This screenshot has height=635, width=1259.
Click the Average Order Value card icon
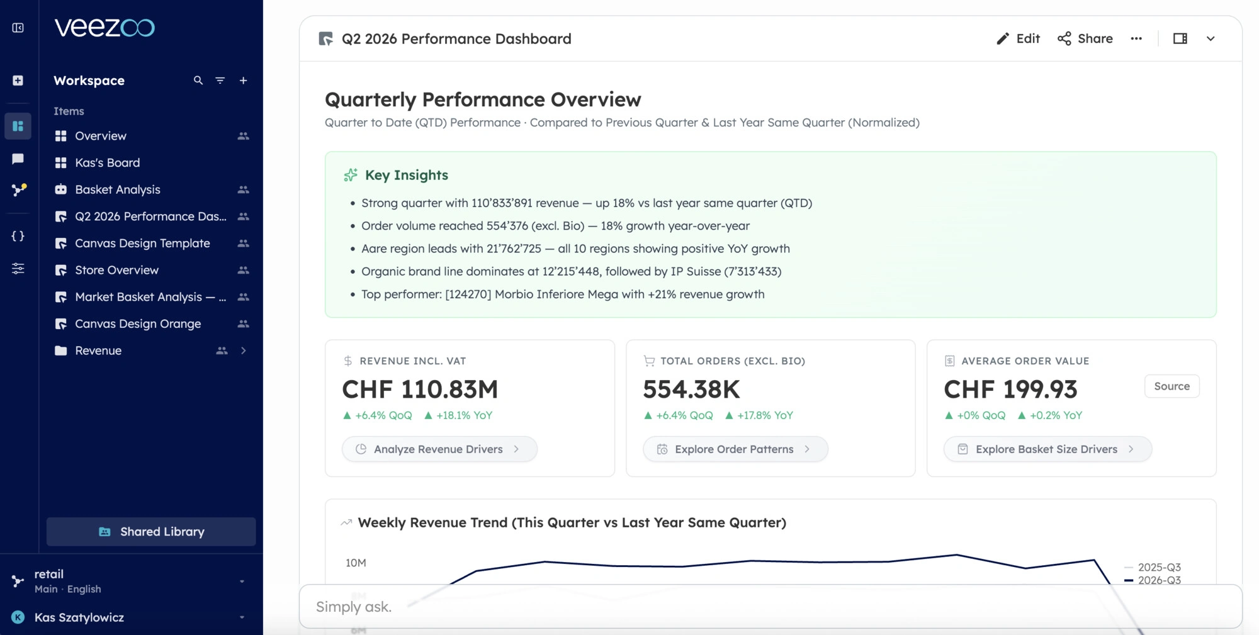pos(950,361)
